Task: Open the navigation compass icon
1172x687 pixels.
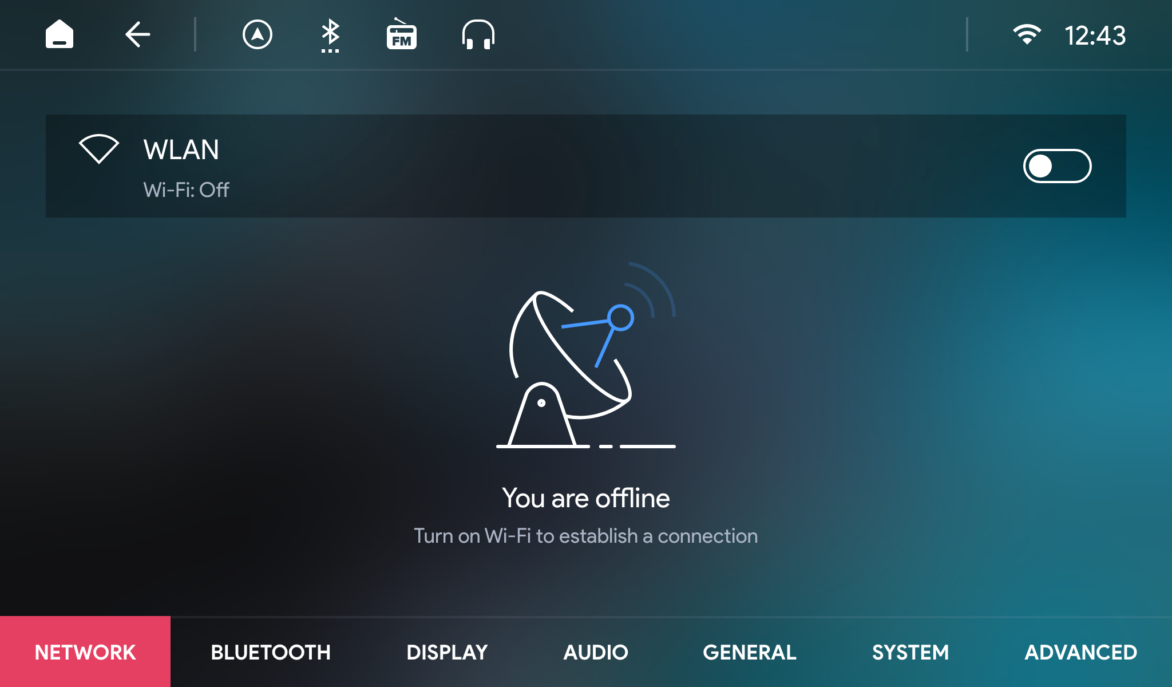Action: pyautogui.click(x=257, y=35)
